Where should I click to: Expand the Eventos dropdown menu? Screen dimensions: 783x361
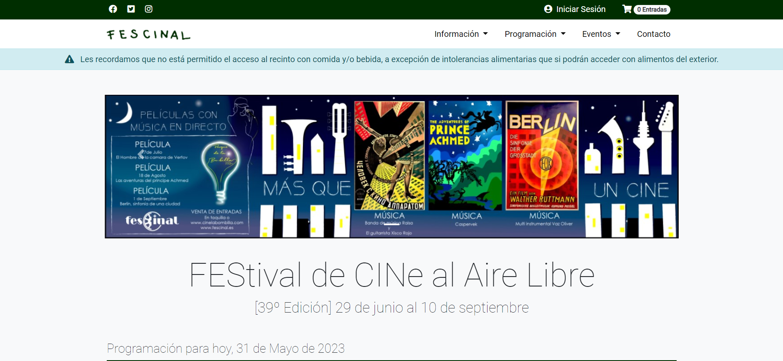601,34
